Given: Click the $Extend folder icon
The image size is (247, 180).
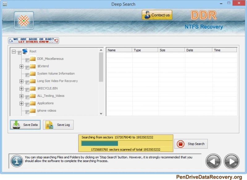Looking at the screenshot, I should coord(33,66).
